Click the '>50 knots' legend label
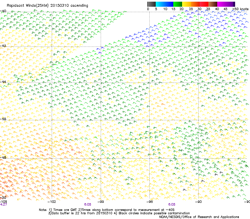 [240, 9]
